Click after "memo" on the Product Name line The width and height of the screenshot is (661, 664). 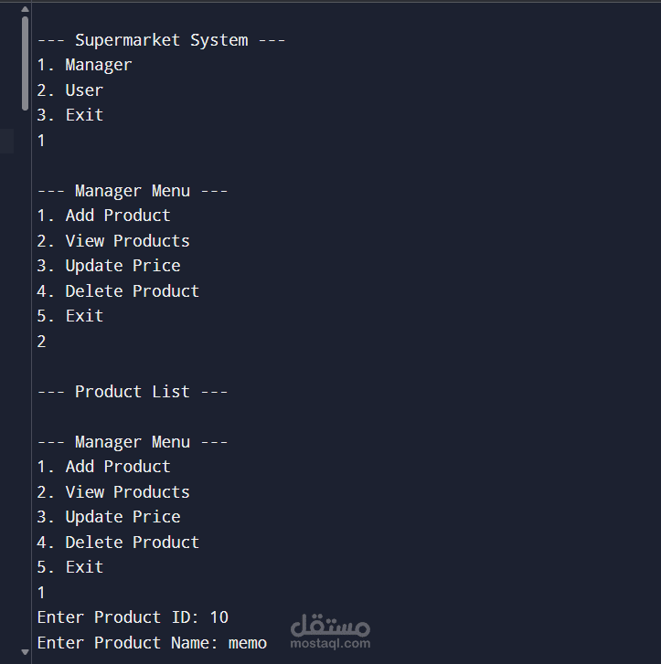269,643
